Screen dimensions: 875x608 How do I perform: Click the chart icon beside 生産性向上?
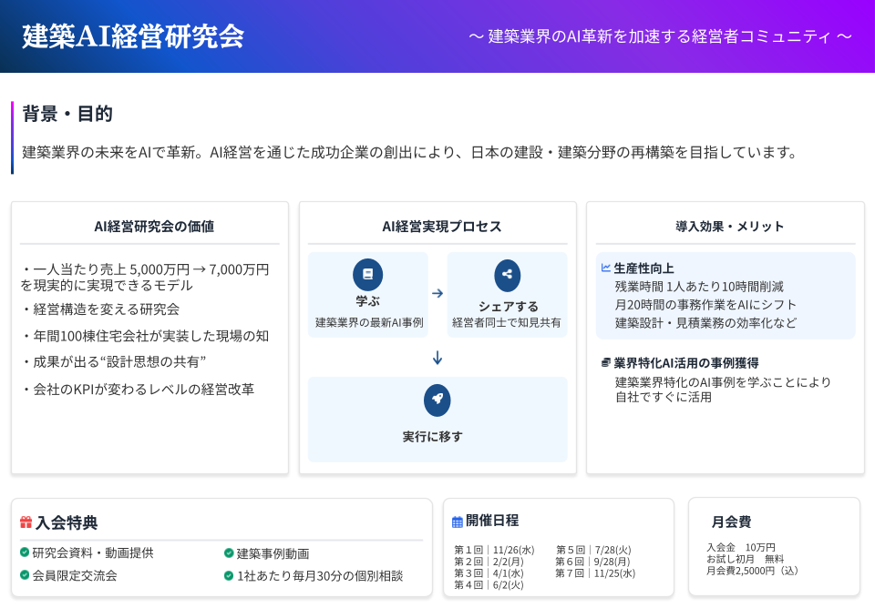click(x=605, y=269)
